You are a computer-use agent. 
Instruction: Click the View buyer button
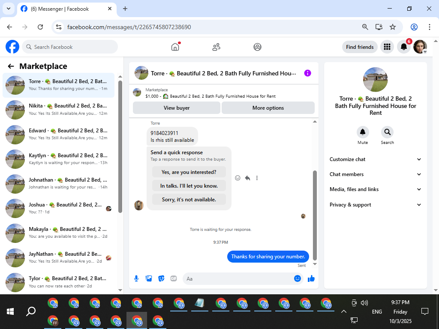coord(176,108)
